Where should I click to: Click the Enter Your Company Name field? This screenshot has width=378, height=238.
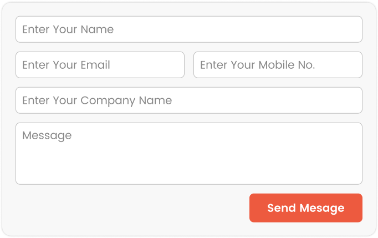(188, 100)
